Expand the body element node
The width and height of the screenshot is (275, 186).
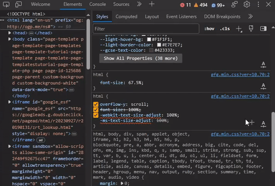click(x=10, y=39)
